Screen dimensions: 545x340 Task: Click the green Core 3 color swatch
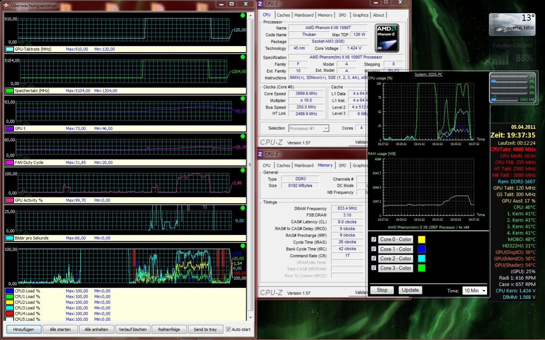coord(422,268)
